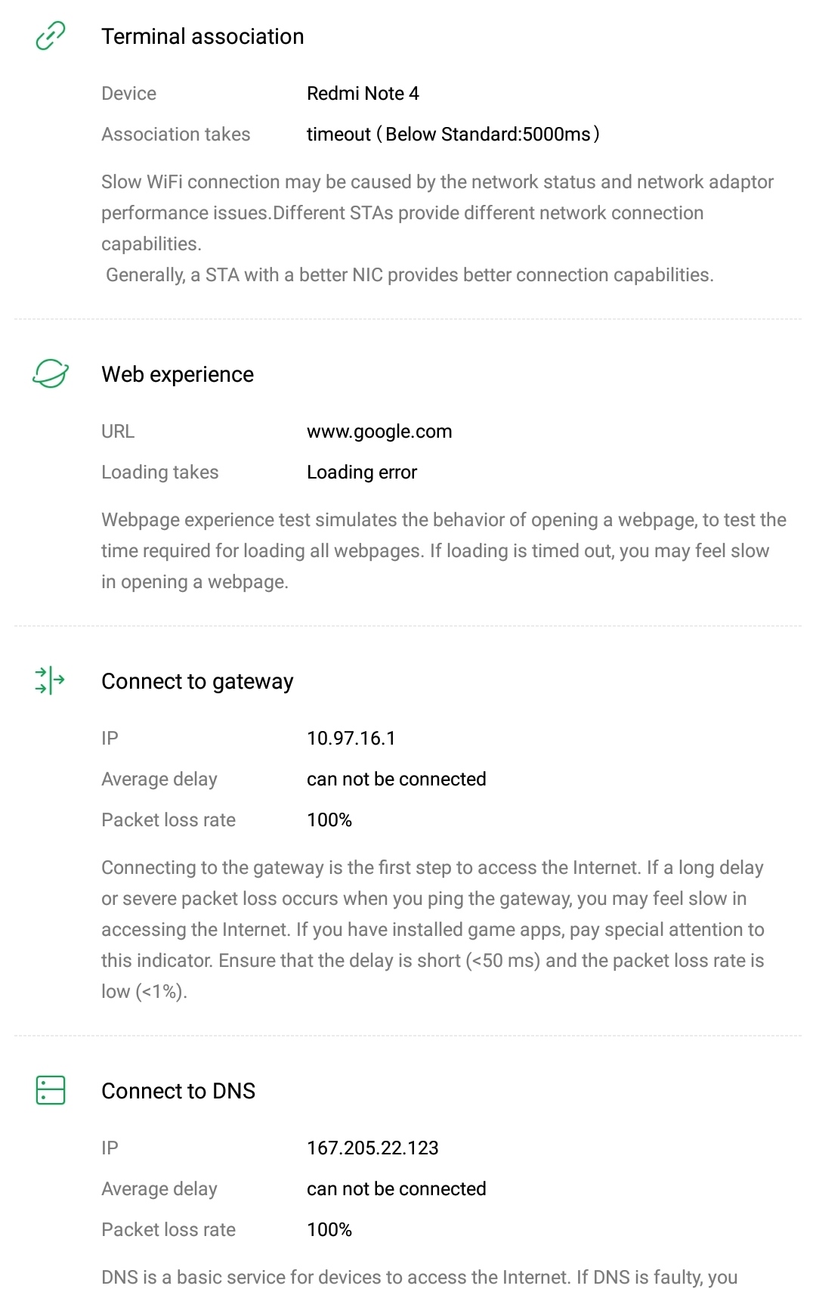Tap the Connect to gateway heading
Viewport: 816px width, 1295px height.
197,681
